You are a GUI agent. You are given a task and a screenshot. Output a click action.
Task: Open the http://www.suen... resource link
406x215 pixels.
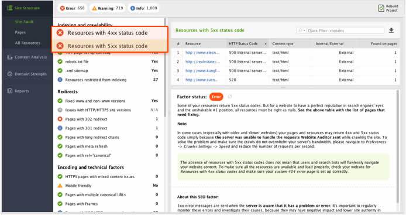[x=202, y=80]
